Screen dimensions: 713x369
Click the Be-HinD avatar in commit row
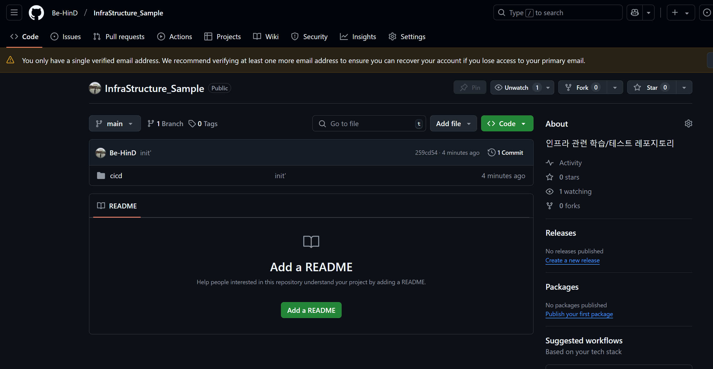tap(100, 153)
